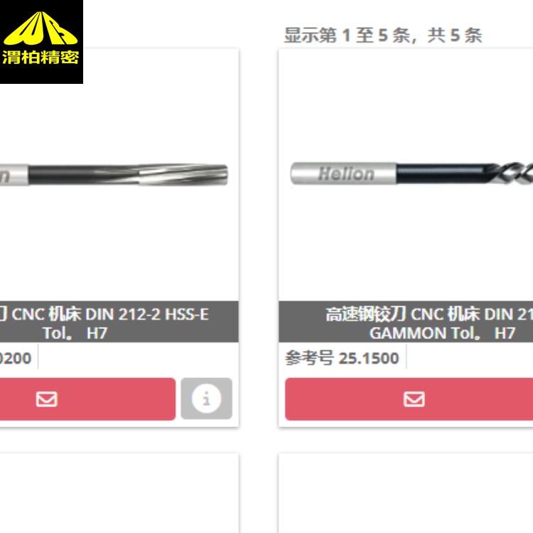This screenshot has width=533, height=533.
Task: Click the Tol。H7 text on left card
Action: [75, 333]
